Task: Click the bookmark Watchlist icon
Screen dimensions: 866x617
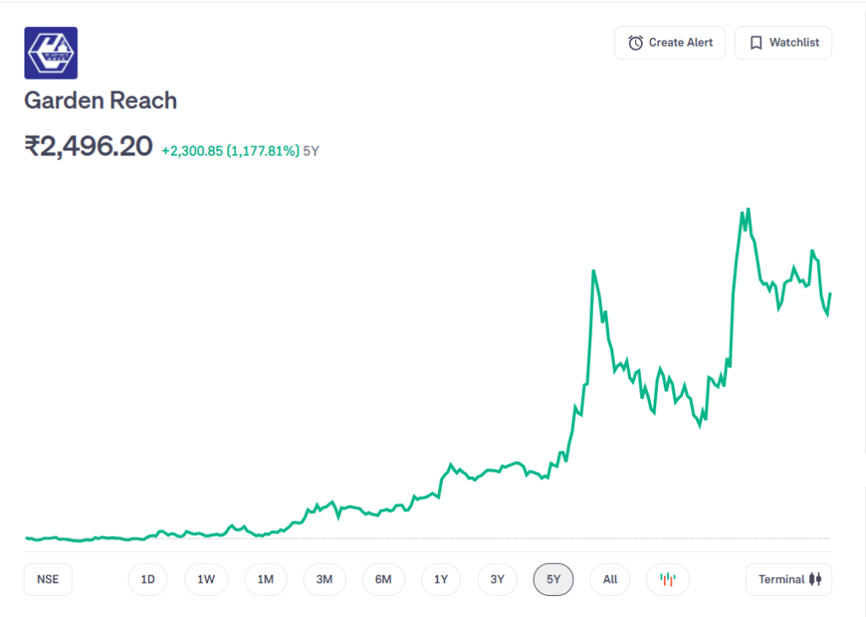Action: click(756, 42)
